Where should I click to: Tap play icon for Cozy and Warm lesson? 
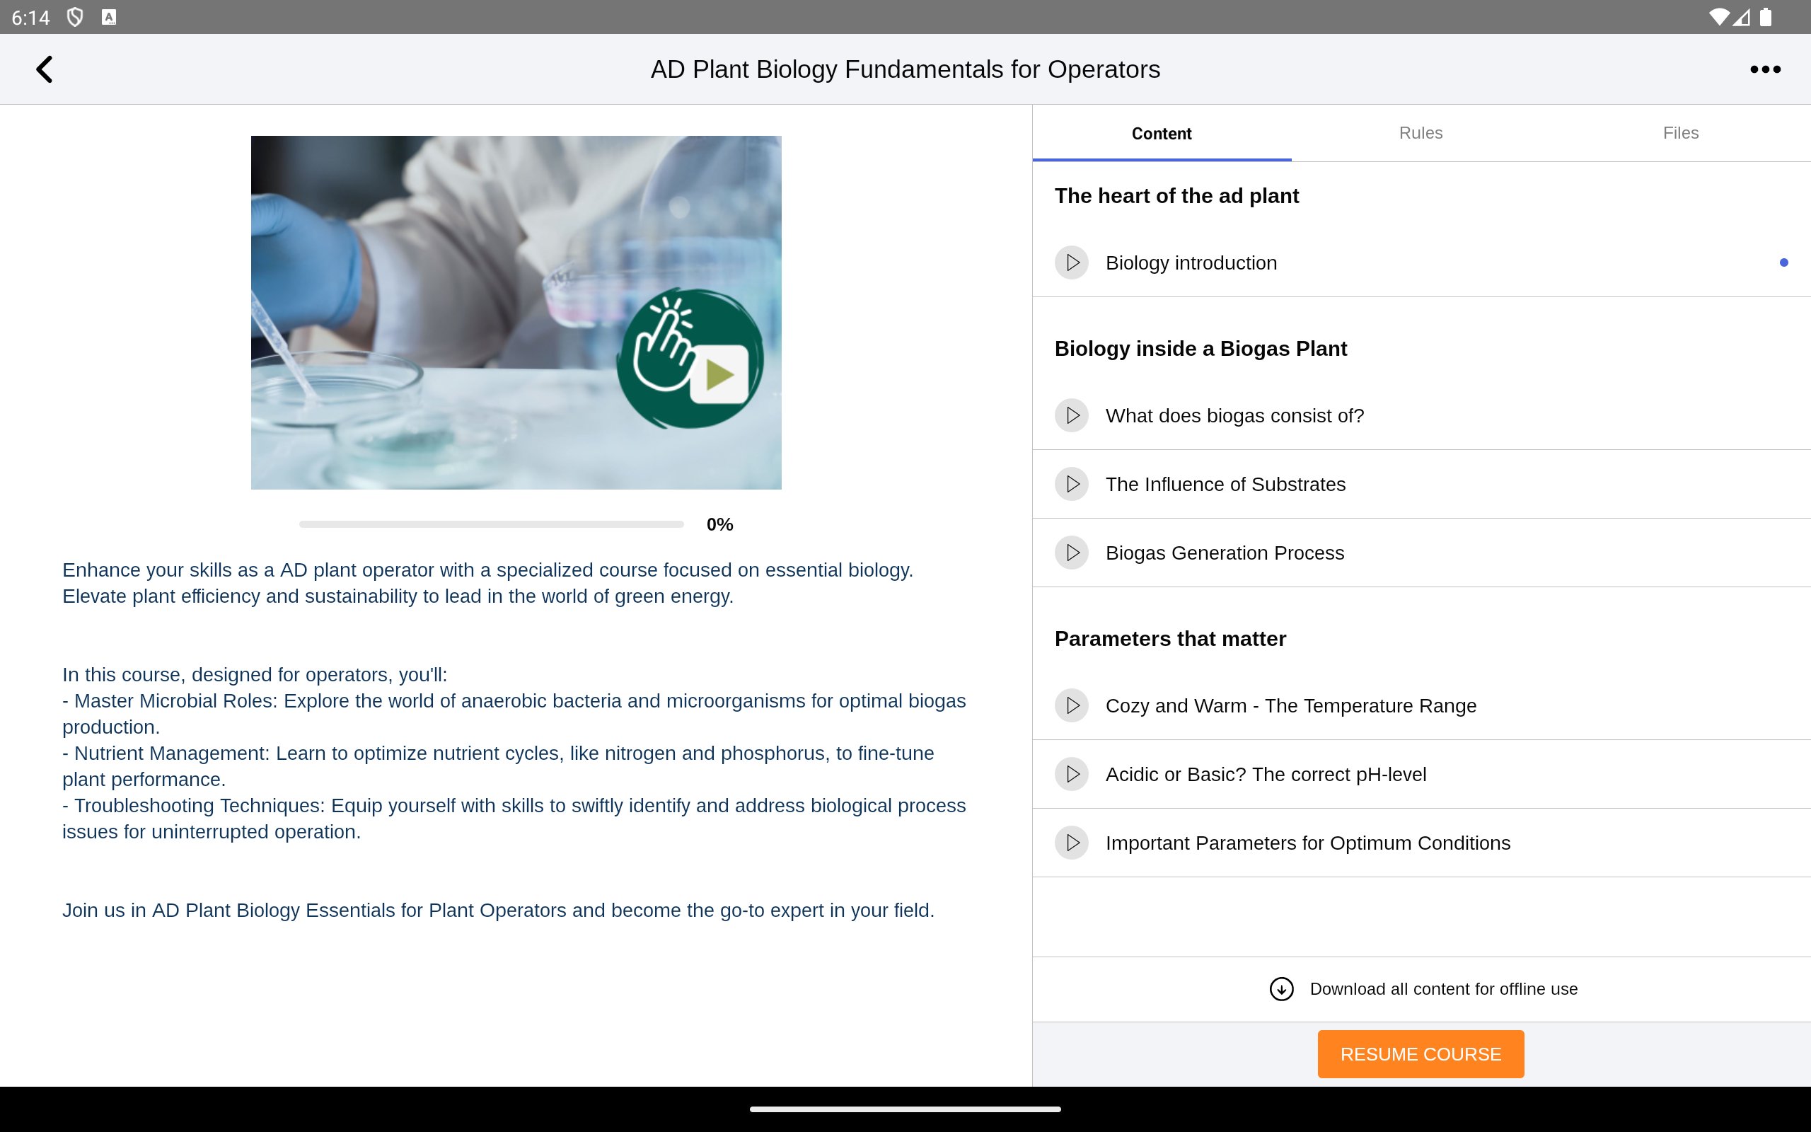pos(1072,705)
